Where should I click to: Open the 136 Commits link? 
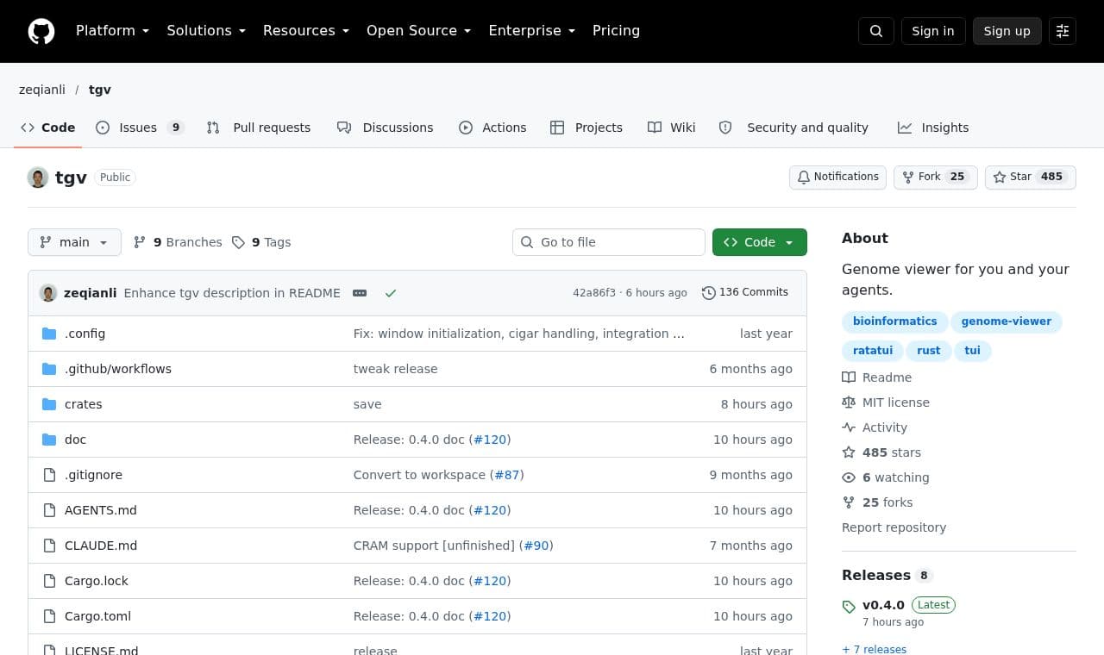click(745, 293)
